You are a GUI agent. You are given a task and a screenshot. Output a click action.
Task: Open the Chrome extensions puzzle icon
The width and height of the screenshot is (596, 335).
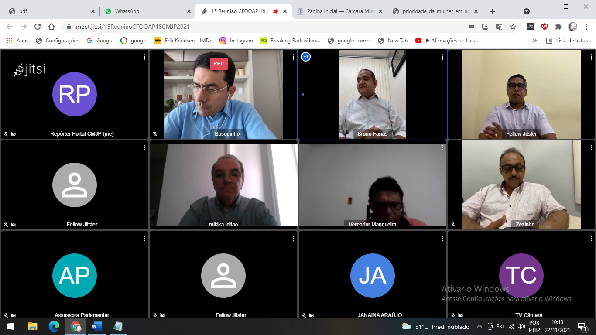[x=558, y=27]
